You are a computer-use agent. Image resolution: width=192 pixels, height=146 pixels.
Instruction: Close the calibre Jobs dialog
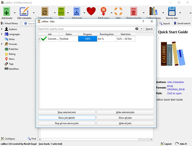click(x=152, y=21)
